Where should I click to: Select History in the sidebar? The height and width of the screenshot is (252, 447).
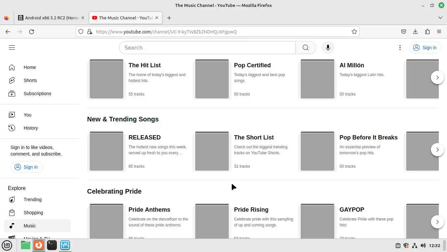coord(31,128)
